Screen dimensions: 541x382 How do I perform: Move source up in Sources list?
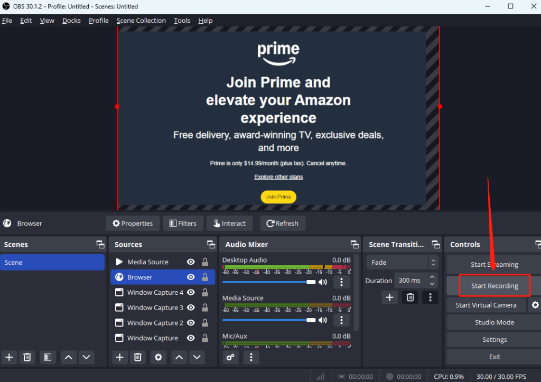pos(179,357)
